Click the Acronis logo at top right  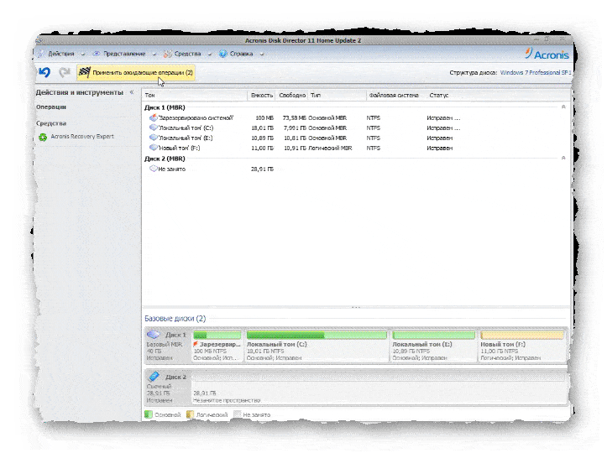[547, 54]
